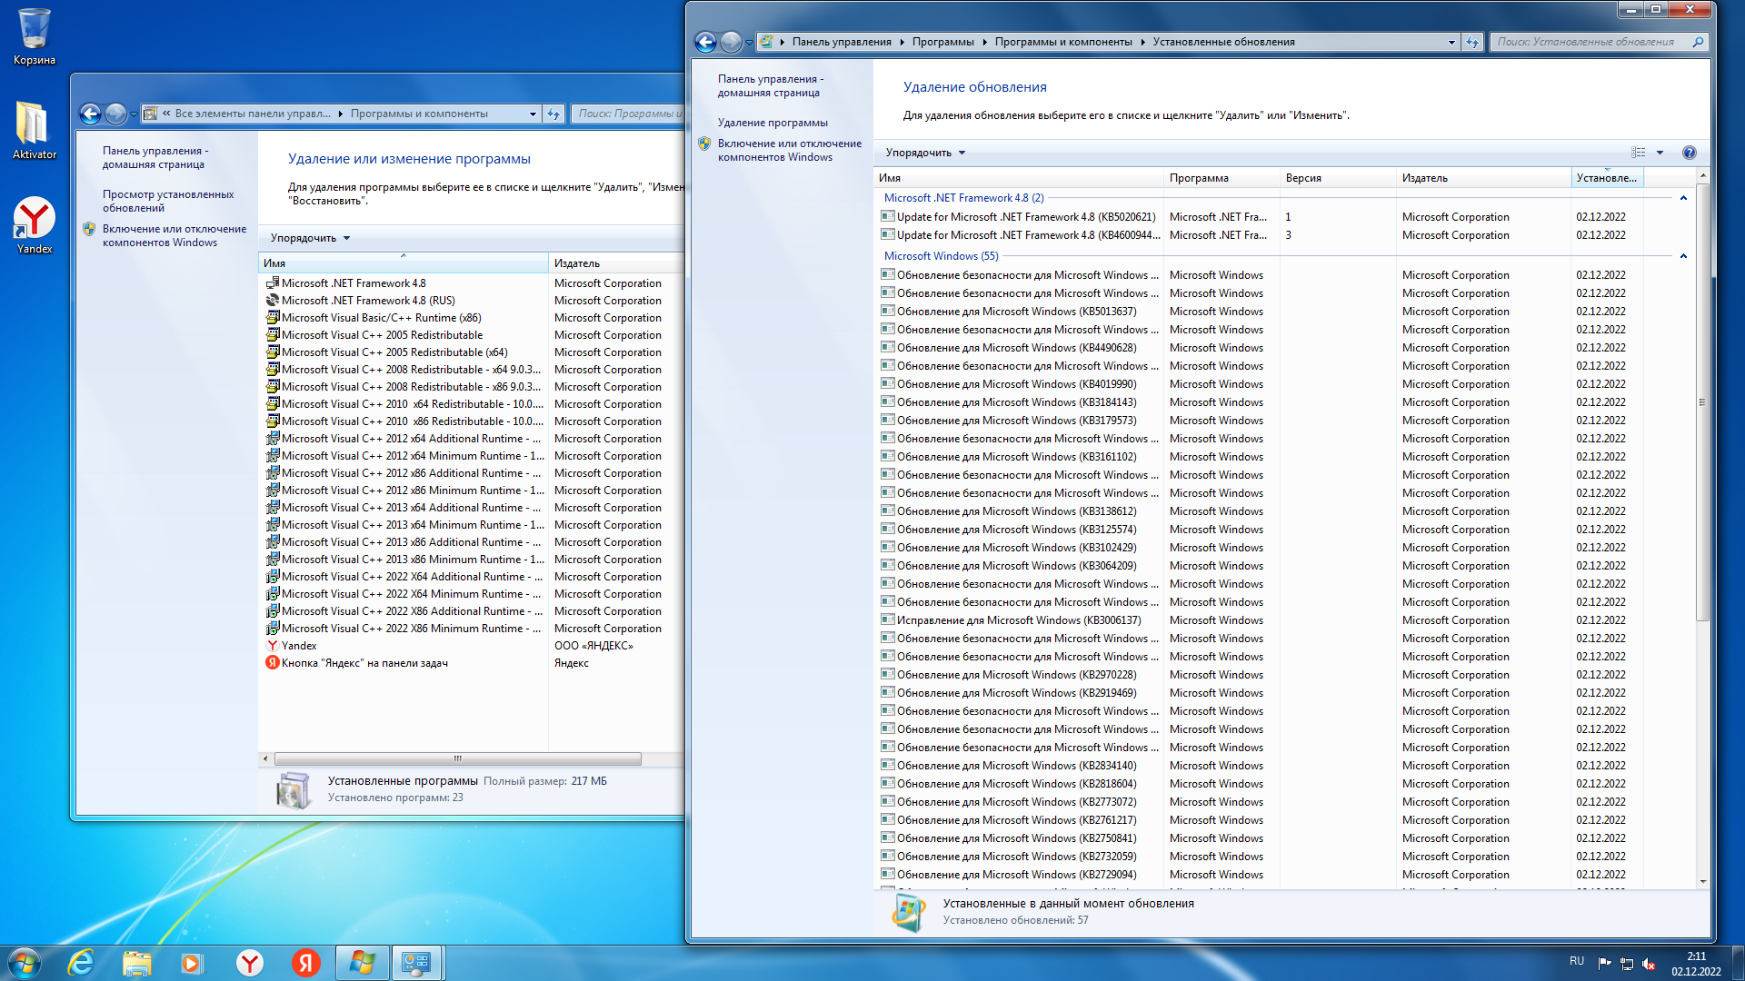The width and height of the screenshot is (1745, 981).
Task: Click the Start menu orb
Action: [x=25, y=962]
